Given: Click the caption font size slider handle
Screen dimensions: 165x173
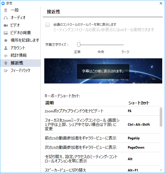Looking at the screenshot, I should tap(79, 45).
